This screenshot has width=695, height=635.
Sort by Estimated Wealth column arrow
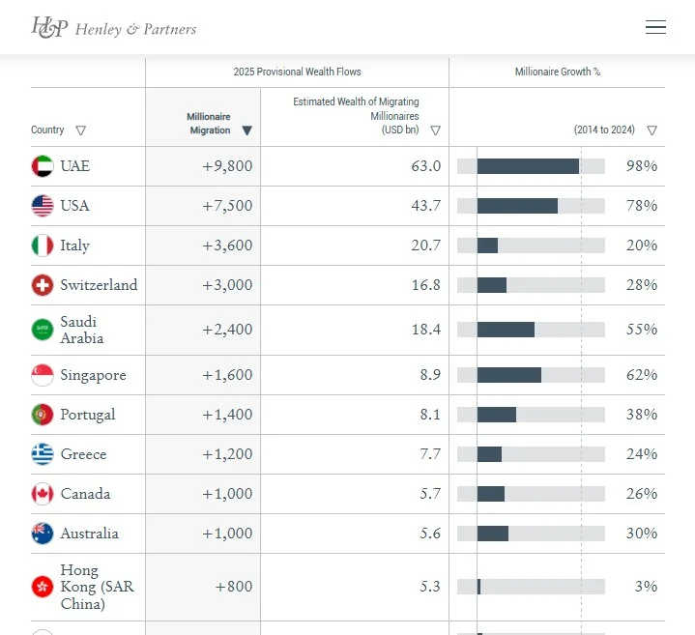coord(436,130)
